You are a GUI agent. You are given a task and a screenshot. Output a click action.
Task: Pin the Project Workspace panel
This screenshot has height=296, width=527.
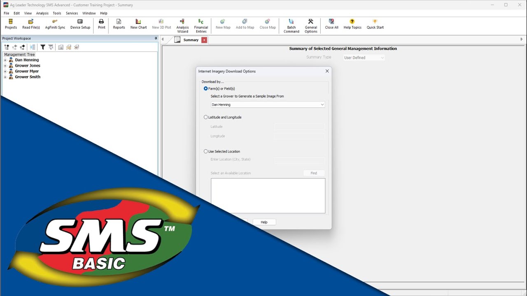pyautogui.click(x=156, y=38)
